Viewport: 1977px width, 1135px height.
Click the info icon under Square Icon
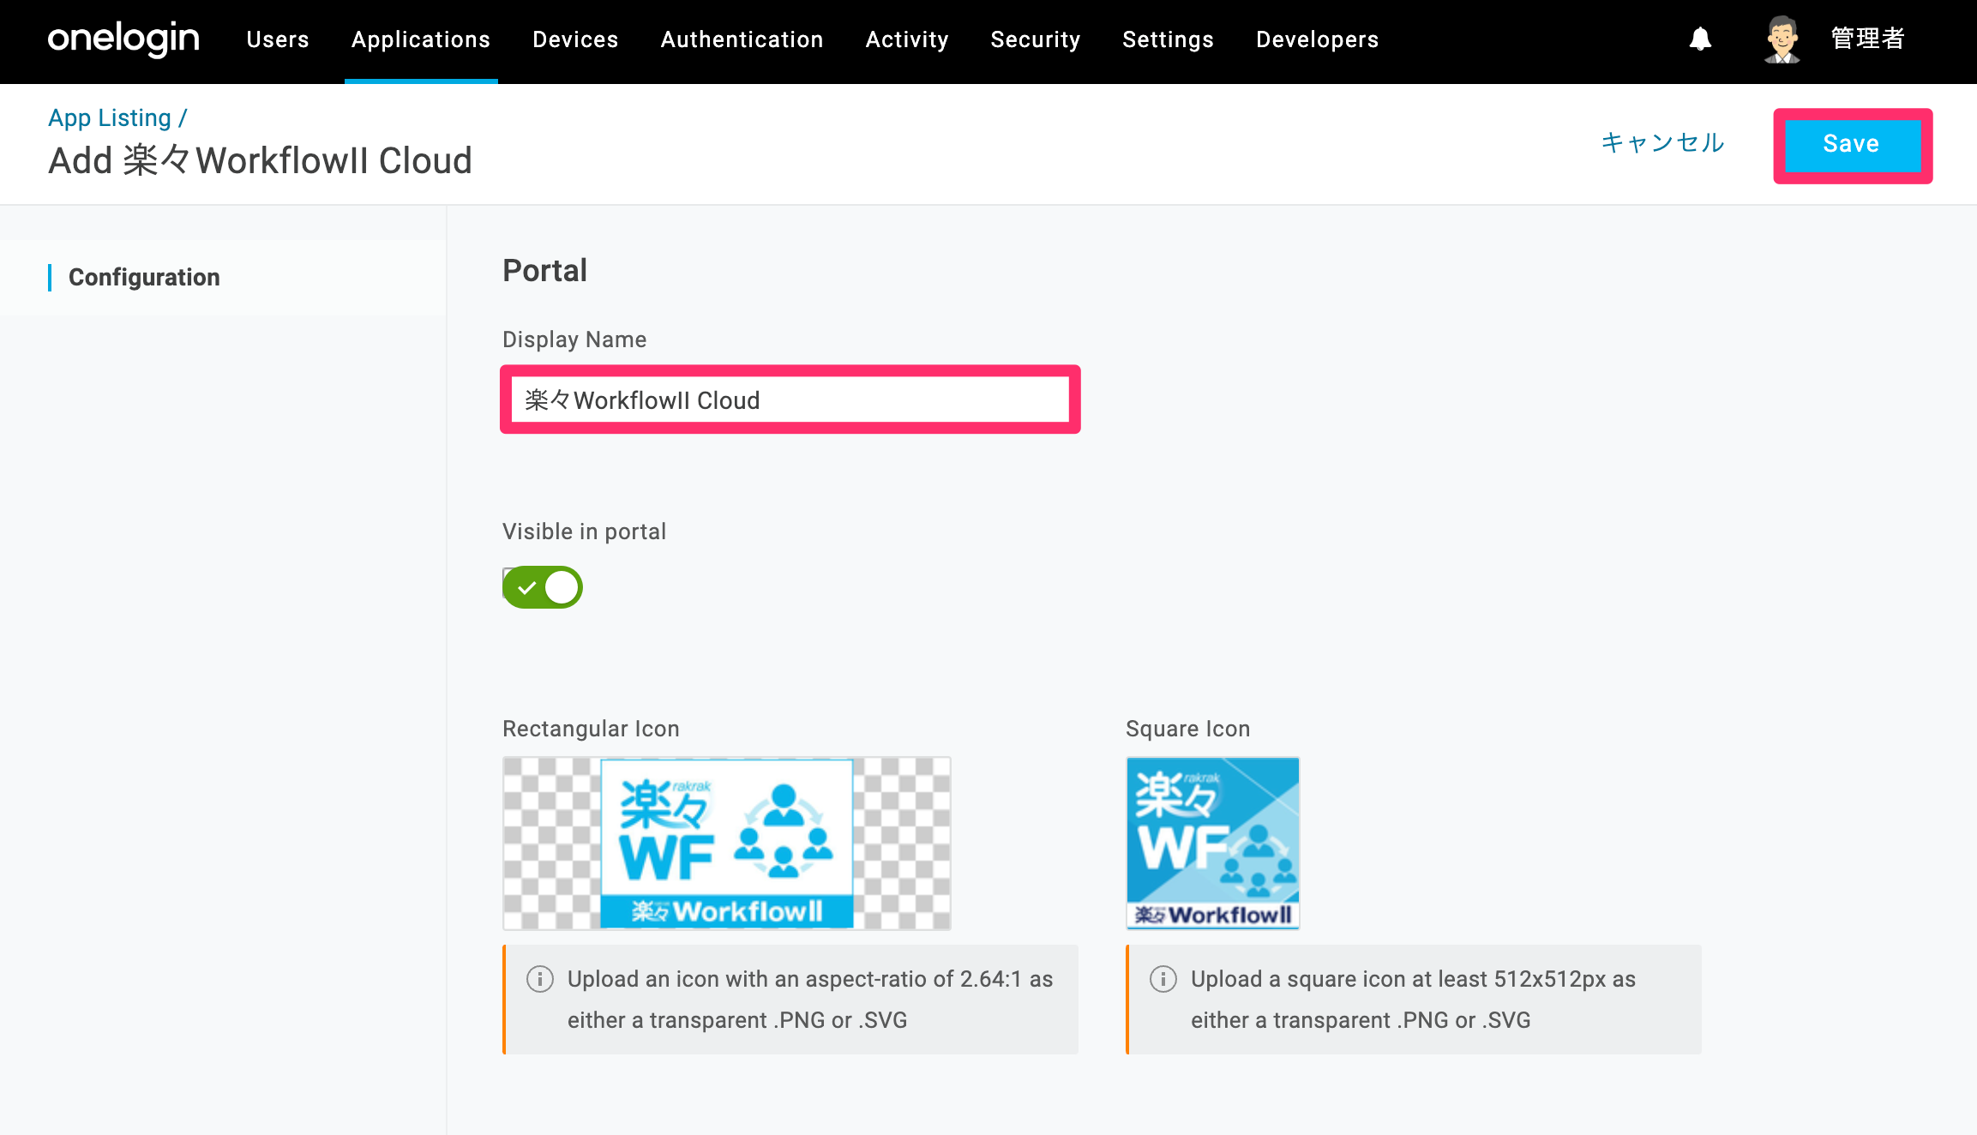click(1163, 979)
